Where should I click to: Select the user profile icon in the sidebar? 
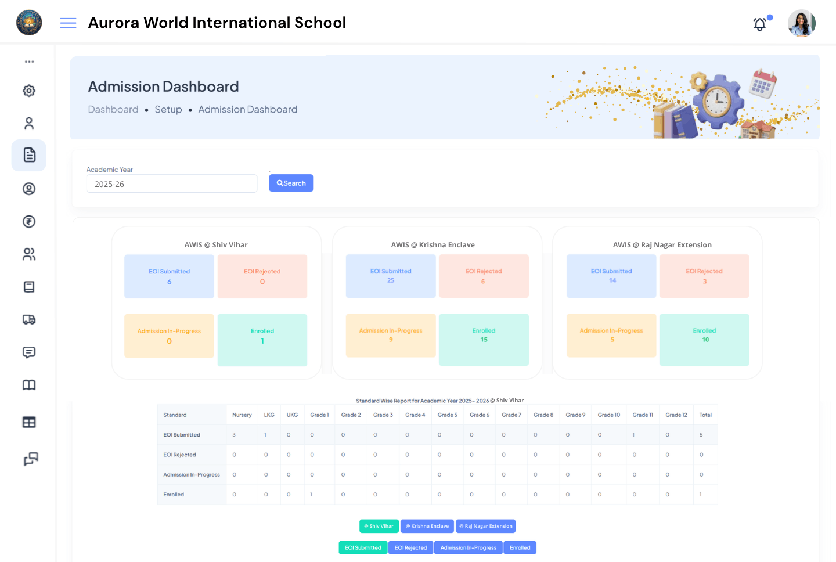[28, 123]
